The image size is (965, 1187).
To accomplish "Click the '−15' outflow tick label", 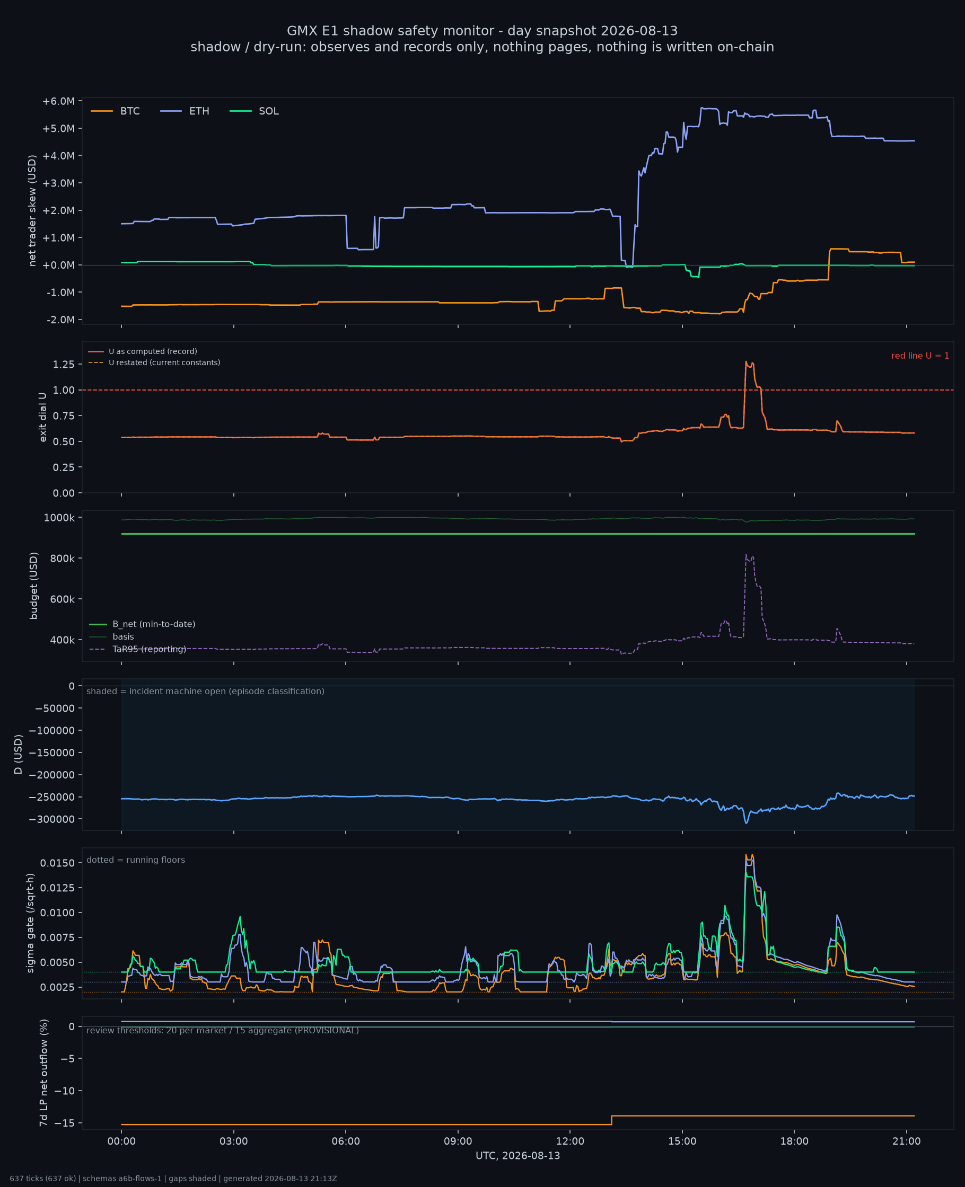I will (65, 1123).
